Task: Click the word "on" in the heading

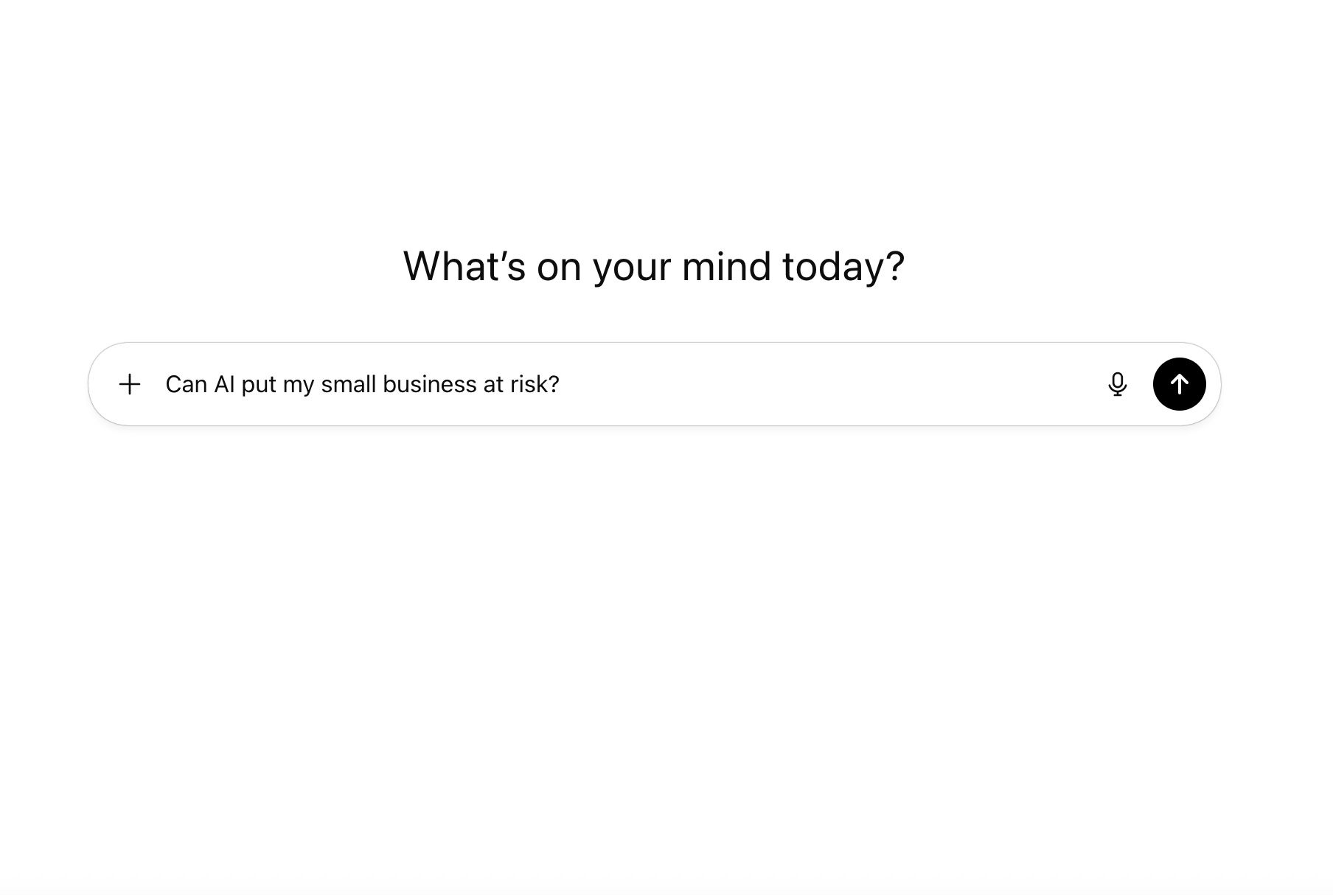Action: pyautogui.click(x=559, y=268)
